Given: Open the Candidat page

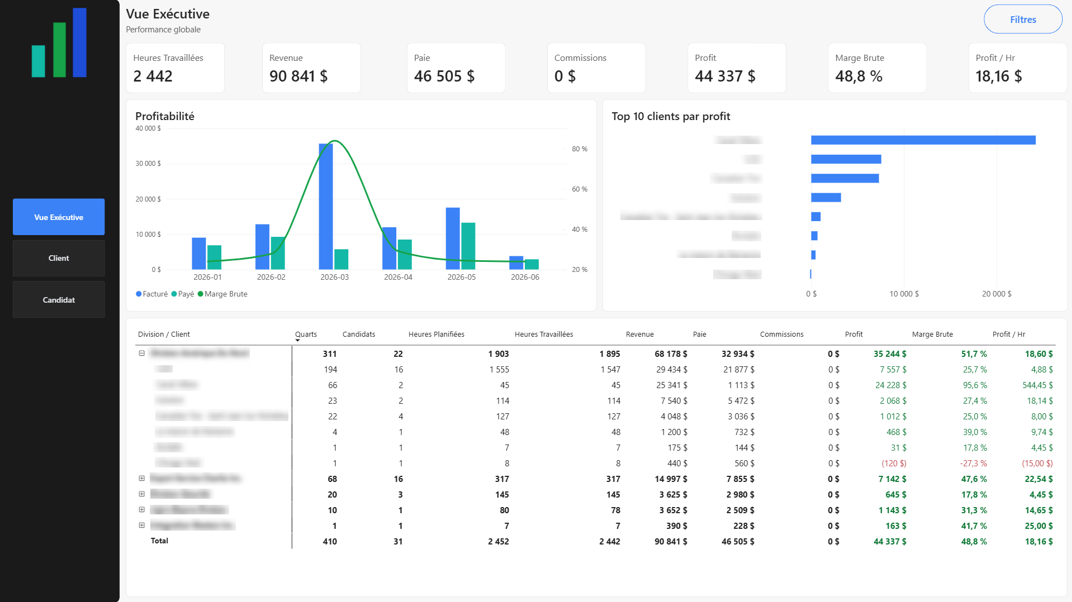Looking at the screenshot, I should point(59,300).
